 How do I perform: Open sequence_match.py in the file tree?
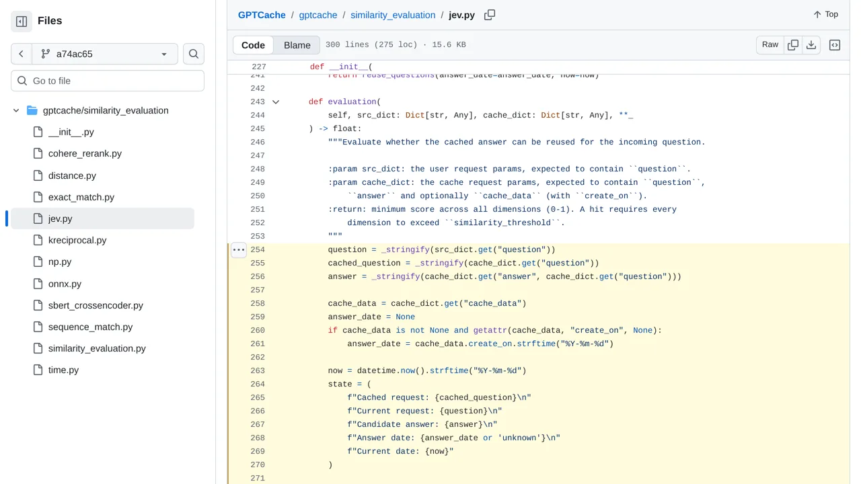coord(90,327)
